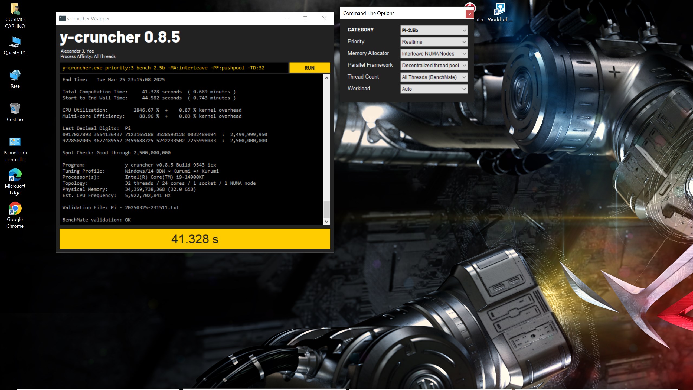Close the y-cruncher Wrapper window
This screenshot has width=693, height=390.
[324, 18]
